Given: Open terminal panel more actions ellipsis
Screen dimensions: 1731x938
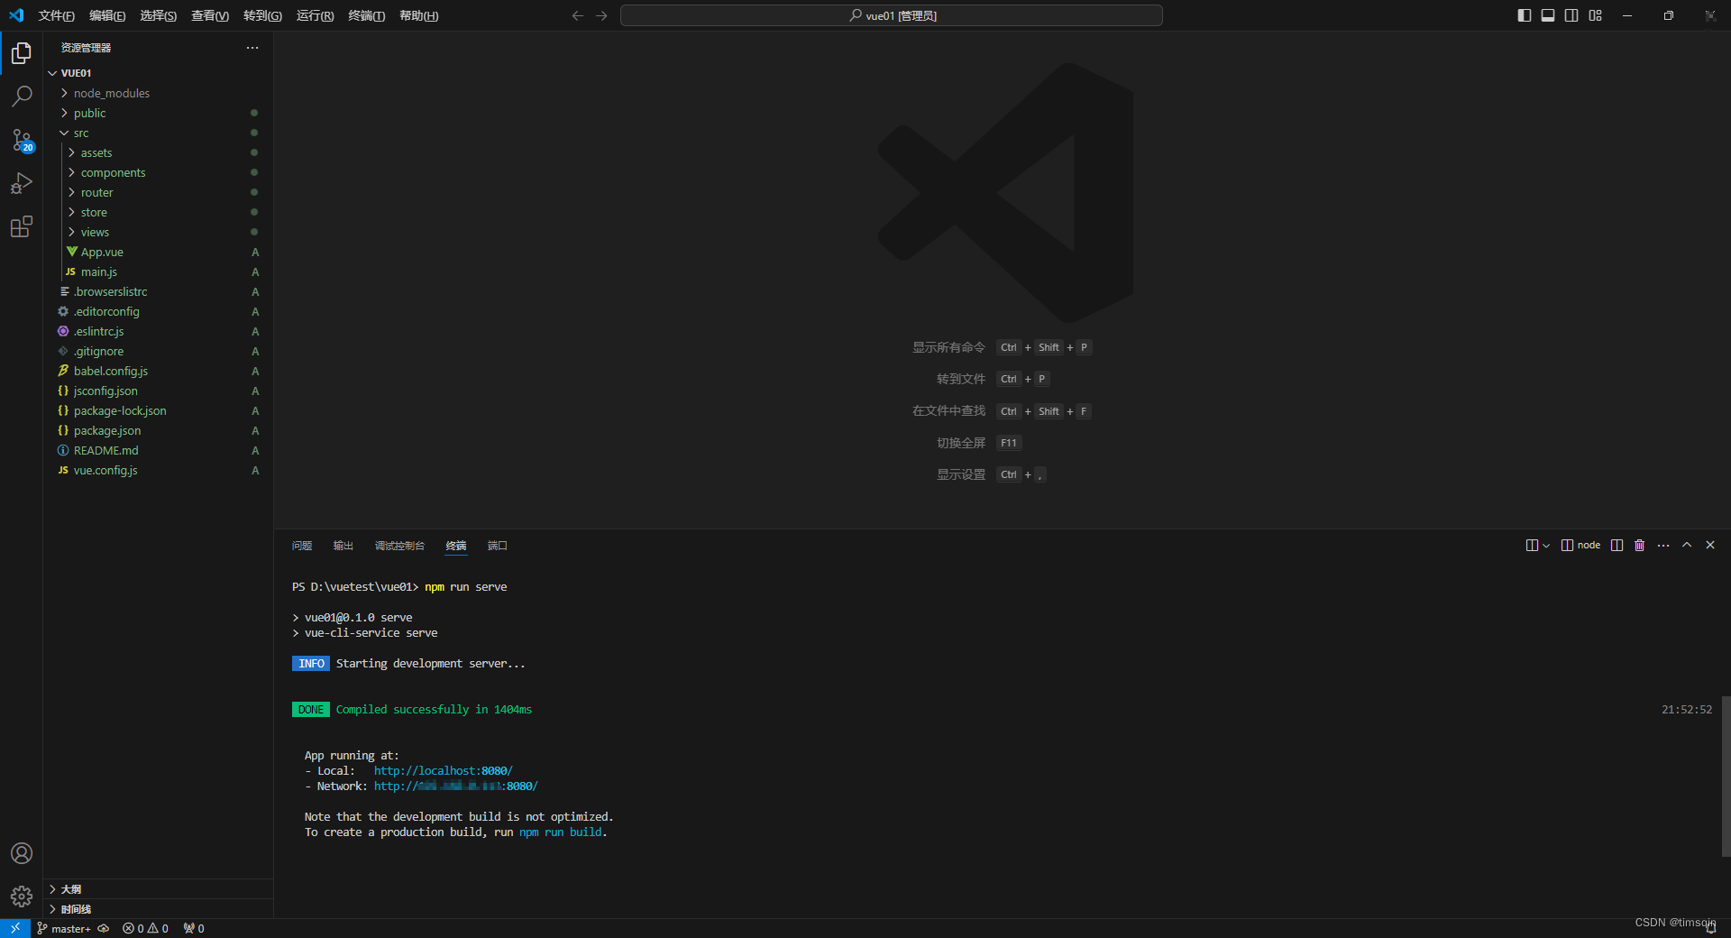Looking at the screenshot, I should (x=1663, y=546).
